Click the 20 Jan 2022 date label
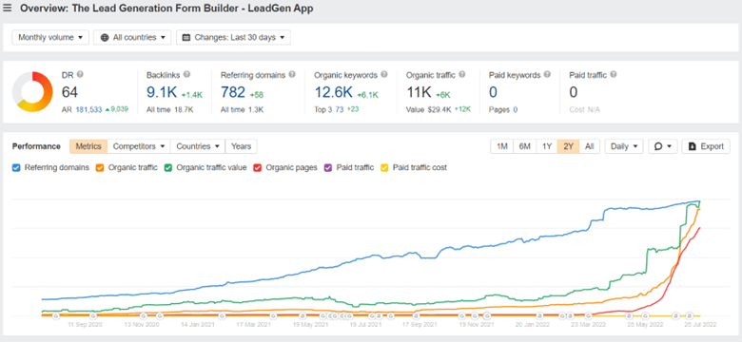This screenshot has height=342, width=742. coord(532,325)
